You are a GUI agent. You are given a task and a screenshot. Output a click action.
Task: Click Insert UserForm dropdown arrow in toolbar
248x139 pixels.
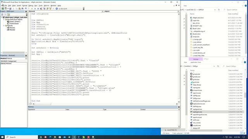8,8
